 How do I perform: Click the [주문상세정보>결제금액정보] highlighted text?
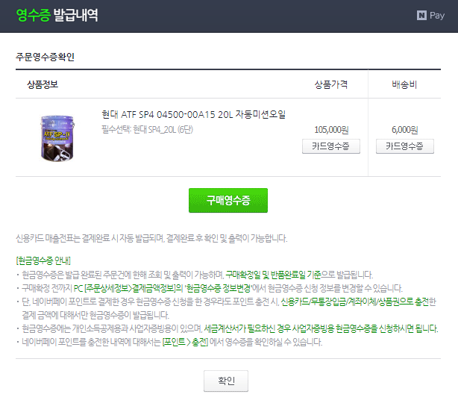(131, 289)
